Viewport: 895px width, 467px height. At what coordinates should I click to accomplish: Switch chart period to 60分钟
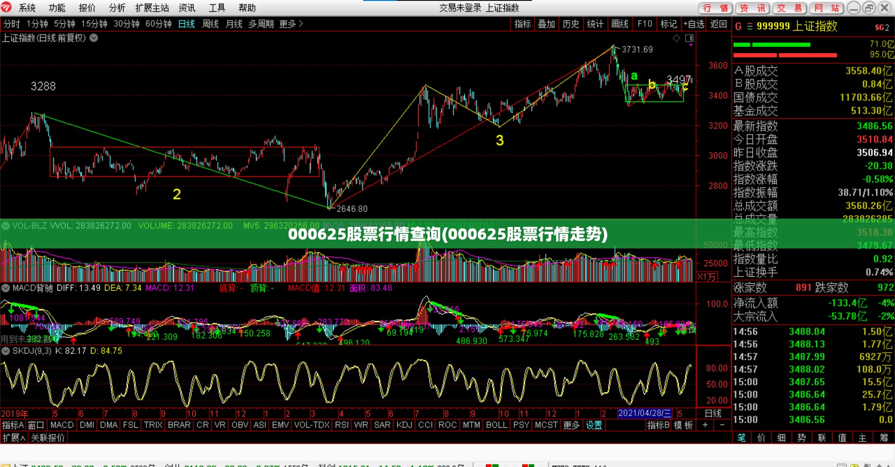tap(158, 24)
